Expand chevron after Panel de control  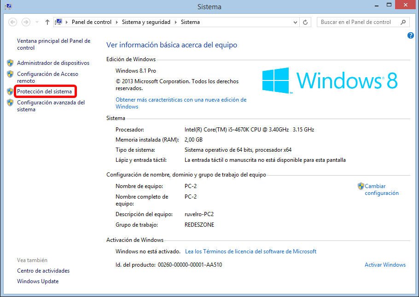117,22
